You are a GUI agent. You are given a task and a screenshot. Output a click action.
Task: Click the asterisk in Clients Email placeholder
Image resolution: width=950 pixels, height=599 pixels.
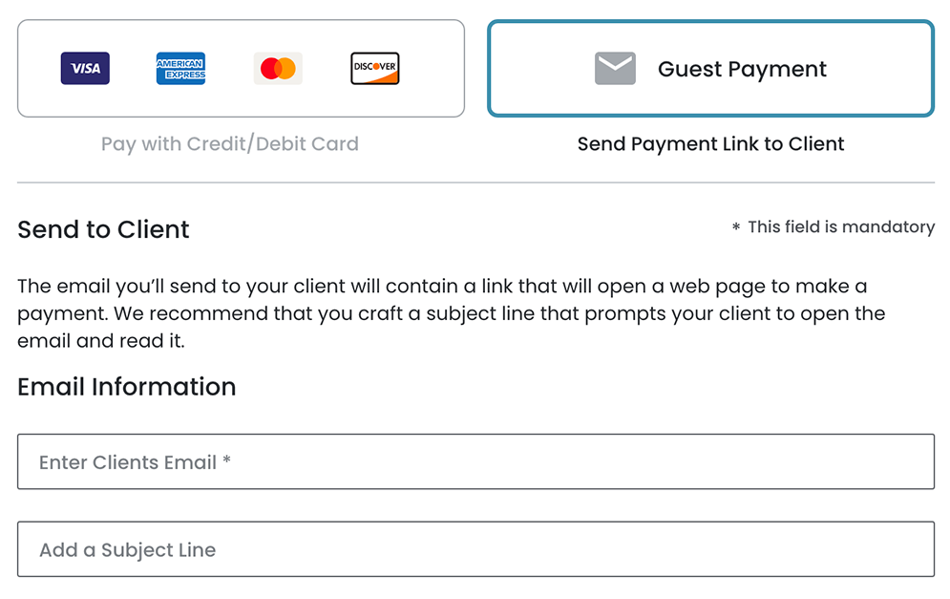click(x=227, y=462)
